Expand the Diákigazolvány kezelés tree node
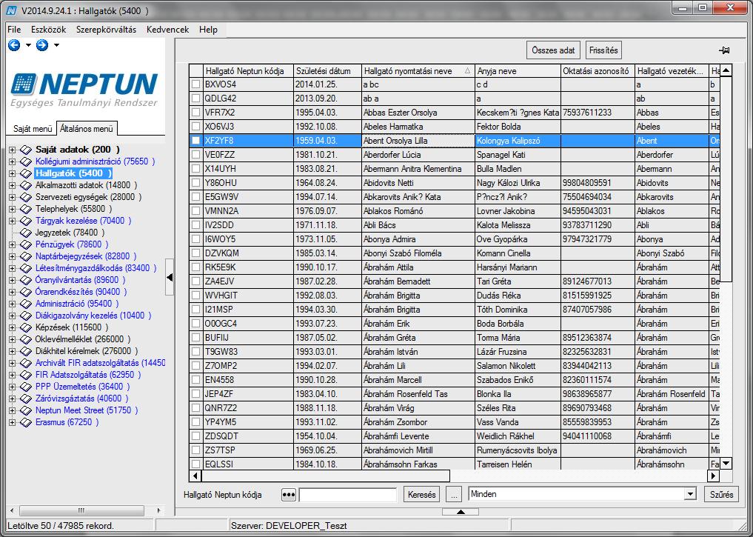753x537 pixels. click(x=12, y=316)
